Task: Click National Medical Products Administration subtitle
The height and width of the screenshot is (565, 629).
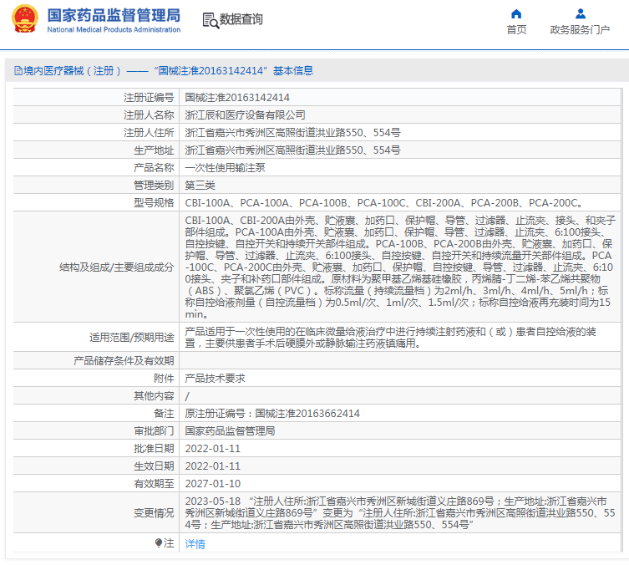Action: coord(114,30)
